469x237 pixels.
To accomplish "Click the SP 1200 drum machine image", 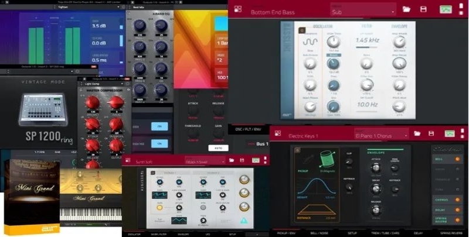I will [43, 109].
